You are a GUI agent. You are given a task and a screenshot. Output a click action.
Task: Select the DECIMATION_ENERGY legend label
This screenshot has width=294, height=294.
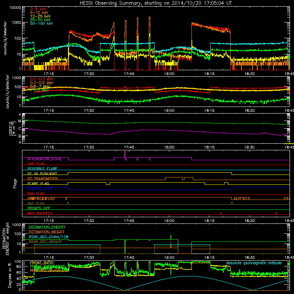(x=47, y=227)
